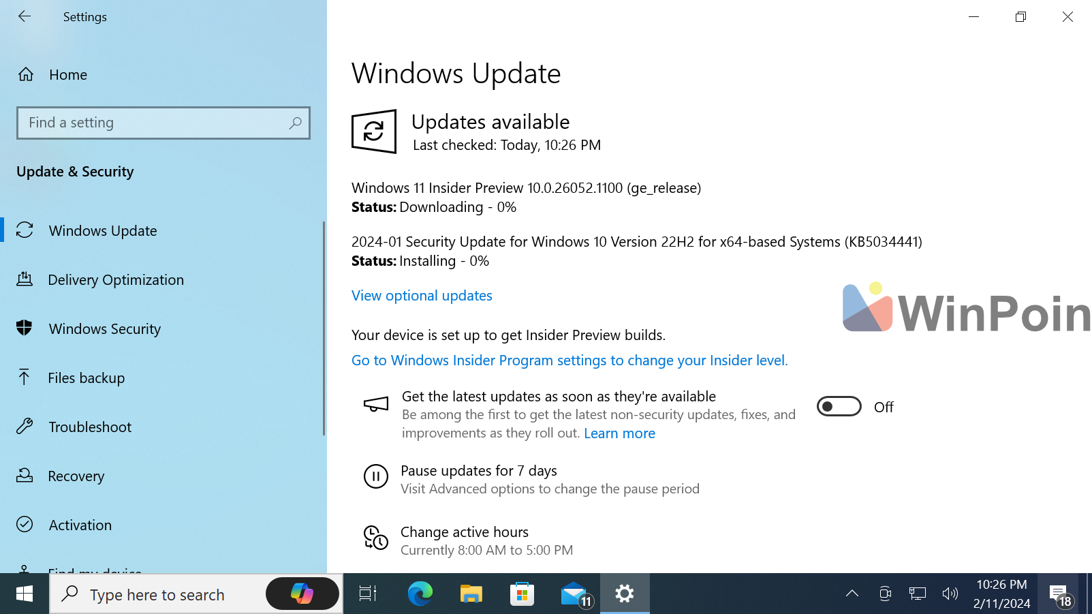The height and width of the screenshot is (614, 1092).
Task: Open the notification center in the taskbar
Action: (1058, 594)
